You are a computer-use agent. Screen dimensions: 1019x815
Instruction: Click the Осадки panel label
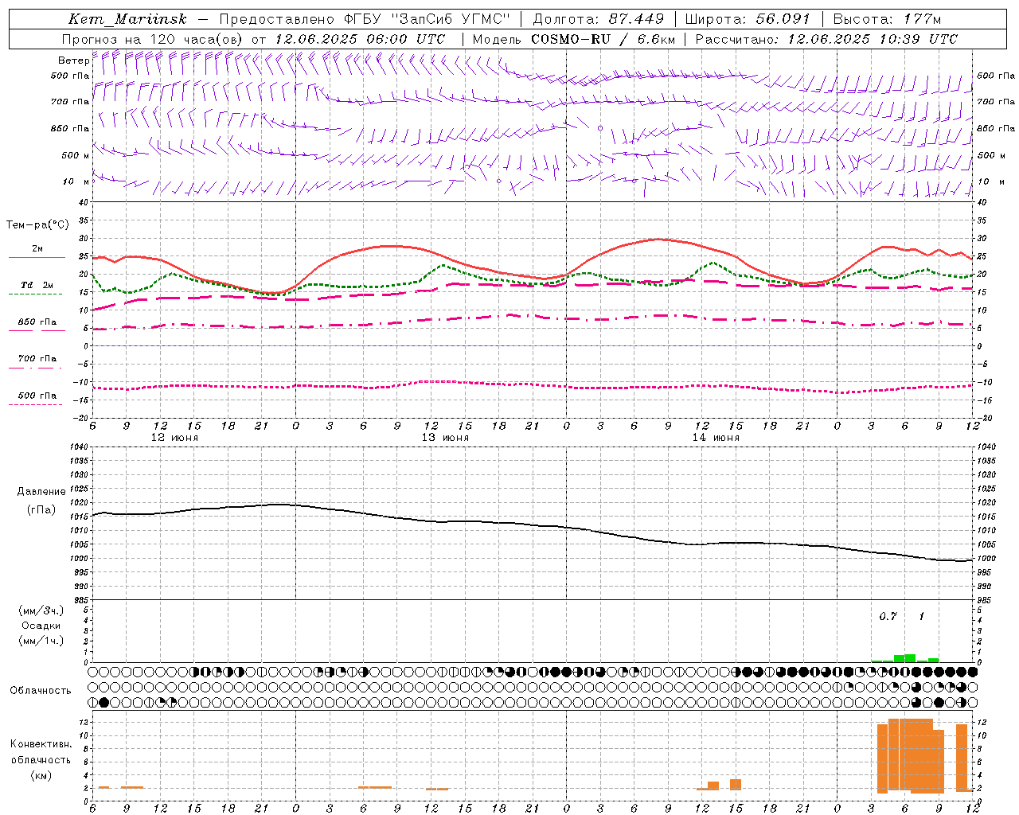pos(41,626)
